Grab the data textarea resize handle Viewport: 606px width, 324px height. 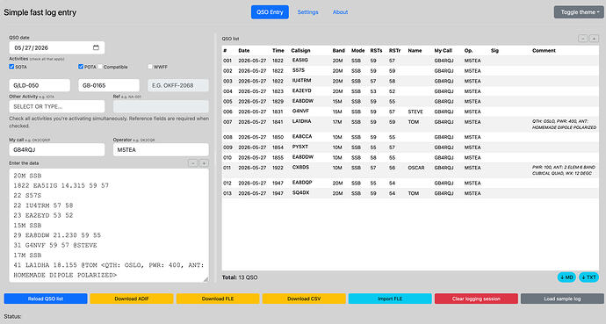(206, 279)
